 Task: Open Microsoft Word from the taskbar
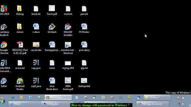tap(30, 97)
